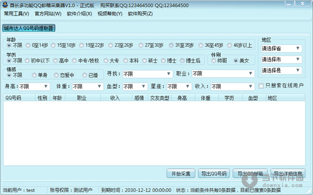Click the 导出QQ邮箱 button
This screenshot has height=195, width=313.
250,174
